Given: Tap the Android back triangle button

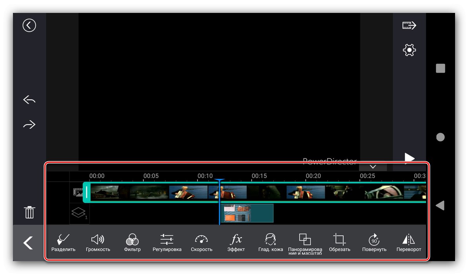Looking at the screenshot, I should (440, 205).
